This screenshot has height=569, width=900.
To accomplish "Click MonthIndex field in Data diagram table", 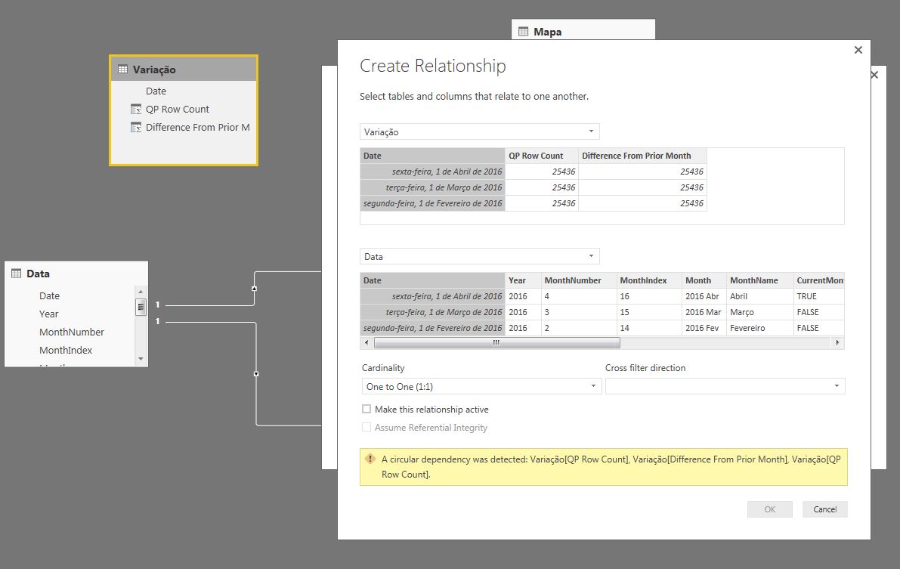I will [x=66, y=351].
